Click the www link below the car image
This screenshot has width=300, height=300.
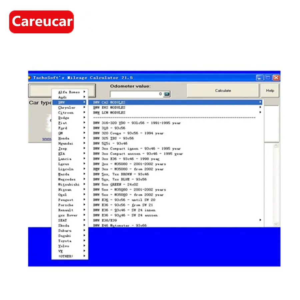(47, 138)
